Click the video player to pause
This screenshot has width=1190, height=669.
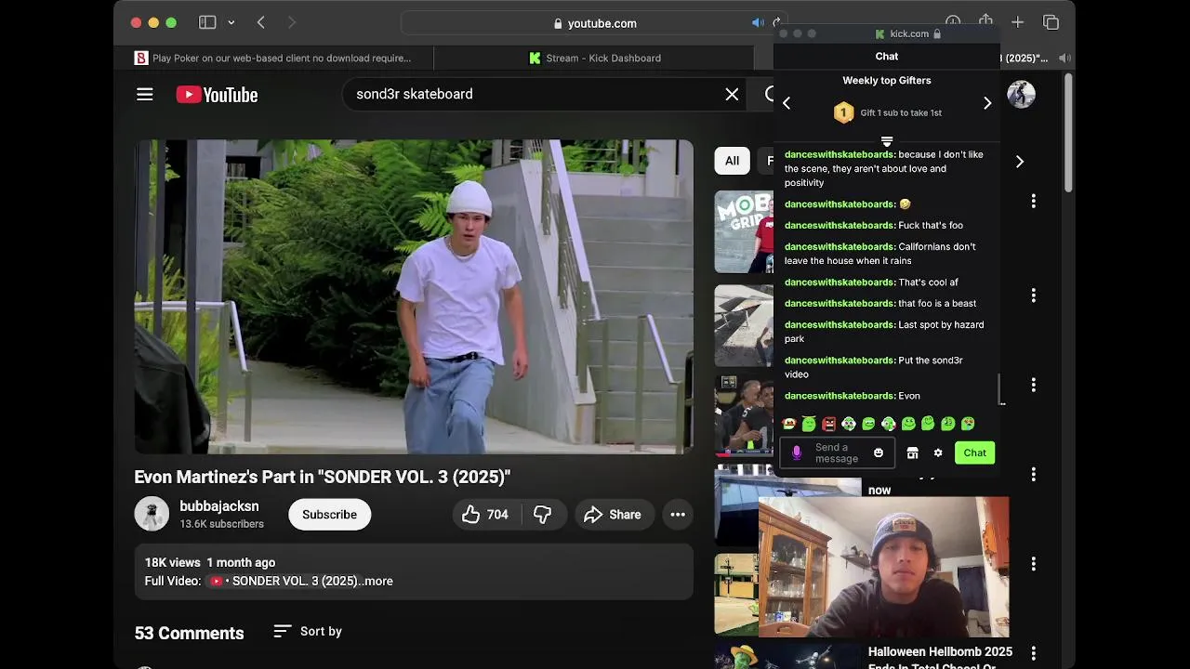pyautogui.click(x=414, y=296)
